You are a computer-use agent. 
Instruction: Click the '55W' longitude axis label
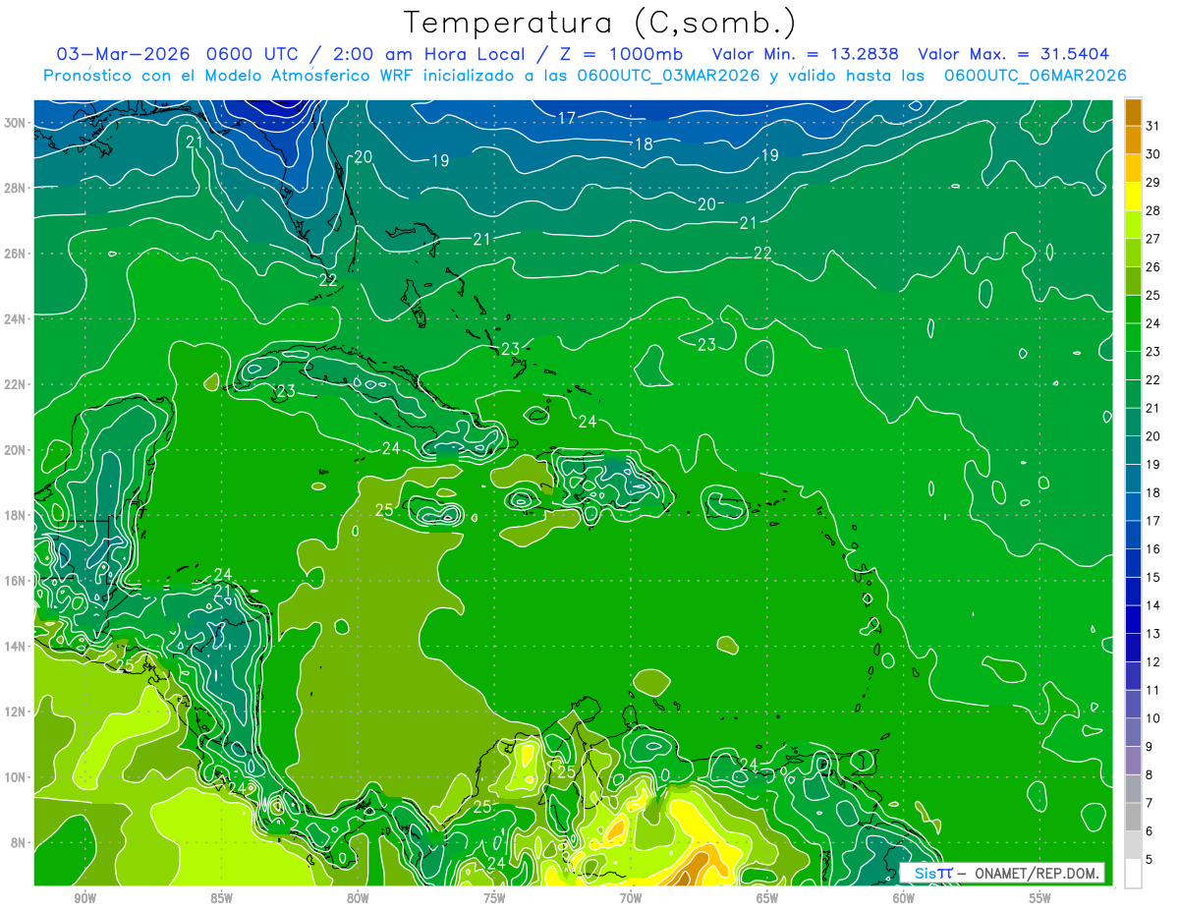coord(1040,899)
